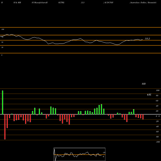The height and width of the screenshot is (161, 161).
Task: Click the end point of the RSI line
Action: [x=143, y=39]
